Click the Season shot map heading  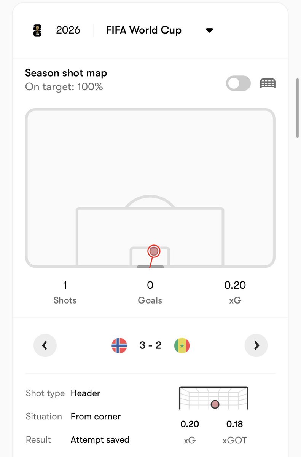pos(66,73)
